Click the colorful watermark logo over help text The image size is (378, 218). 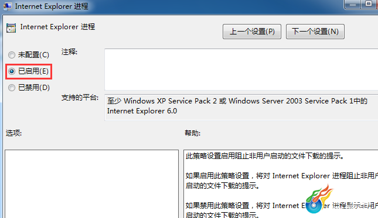[318, 199]
